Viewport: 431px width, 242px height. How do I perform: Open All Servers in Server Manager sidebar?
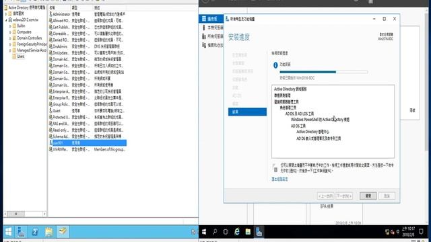click(213, 36)
